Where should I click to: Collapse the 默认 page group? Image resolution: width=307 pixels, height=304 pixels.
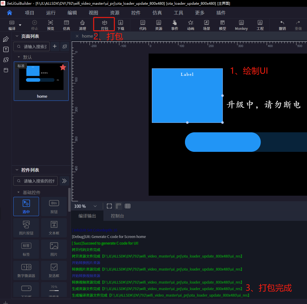[19, 57]
